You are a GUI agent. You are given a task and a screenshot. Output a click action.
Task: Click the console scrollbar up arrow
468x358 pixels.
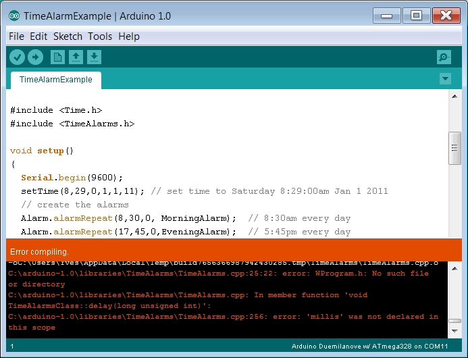(x=454, y=268)
